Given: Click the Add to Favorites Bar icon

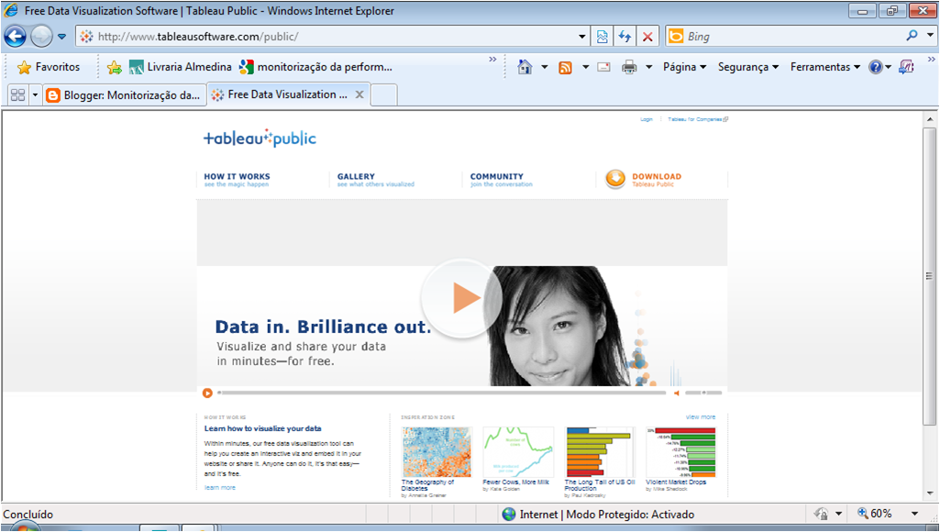Looking at the screenshot, I should 114,67.
